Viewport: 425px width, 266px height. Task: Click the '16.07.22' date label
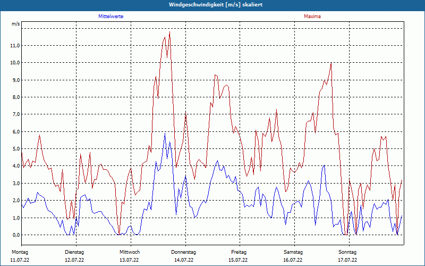point(293,260)
